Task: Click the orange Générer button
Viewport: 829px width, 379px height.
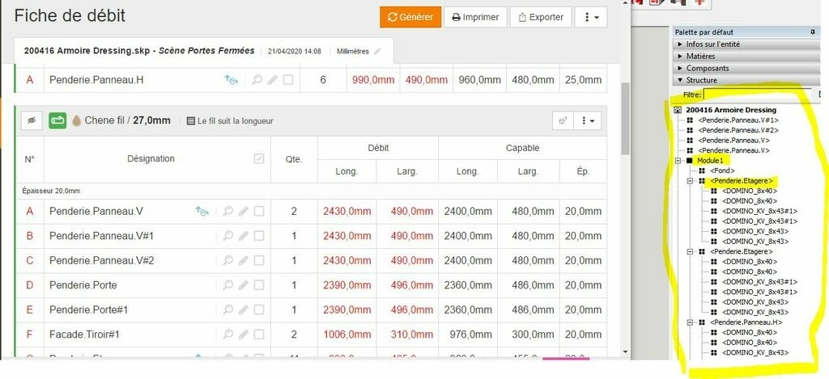Action: [x=410, y=17]
